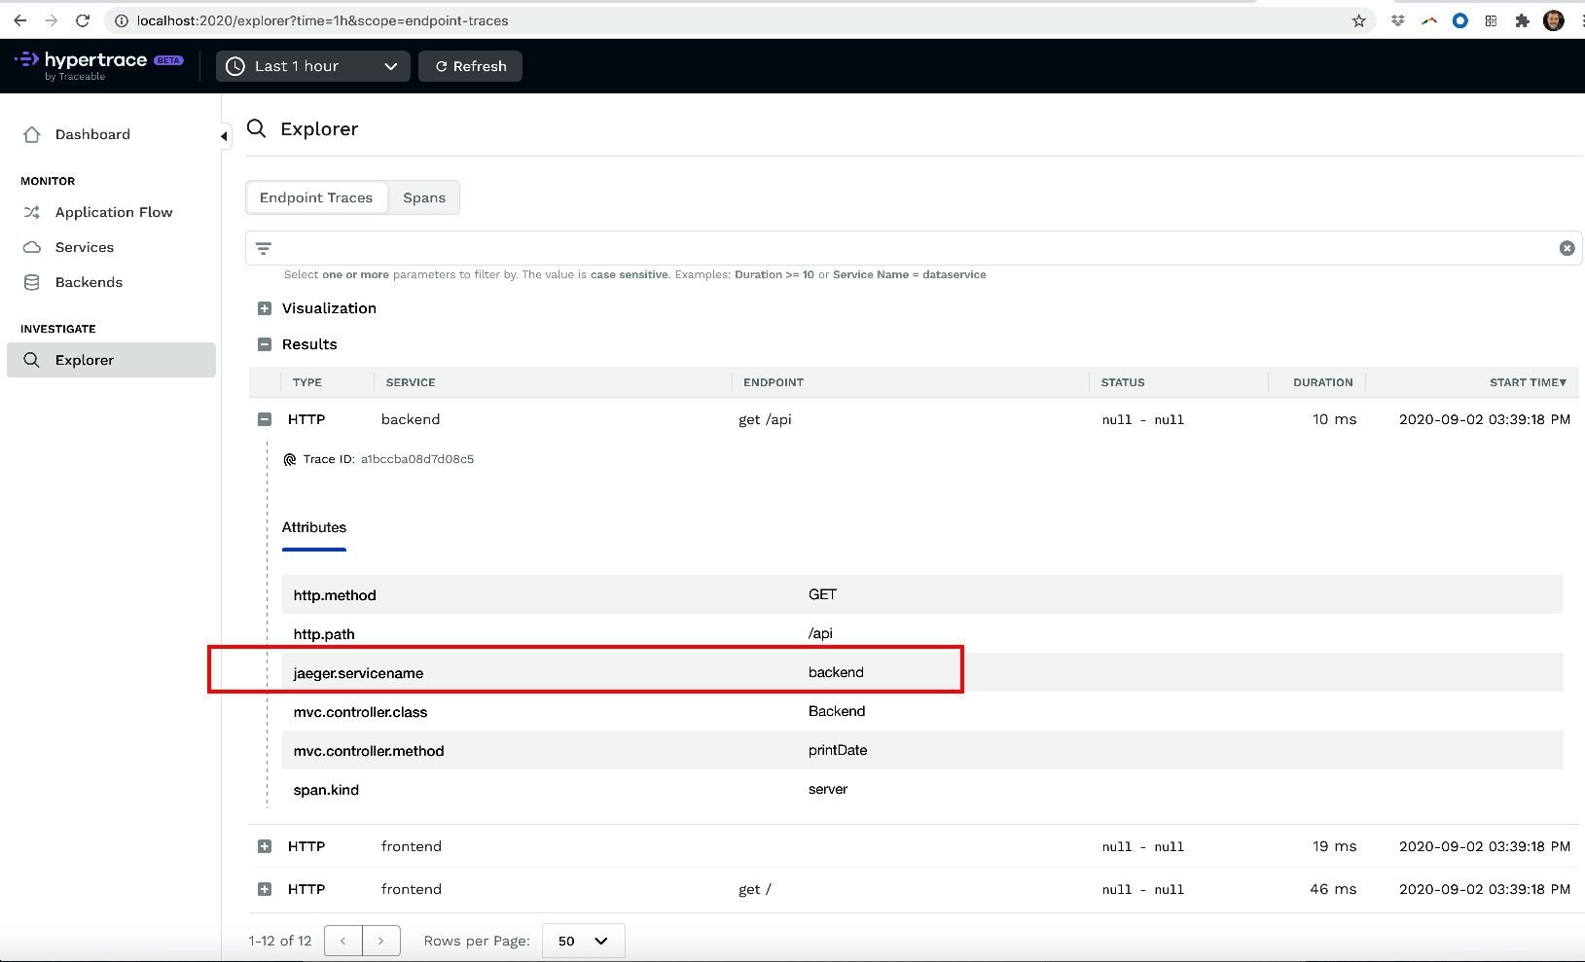Screen dimensions: 1585x962
Task: Open the Dropbox browser extension icon
Action: (1397, 20)
